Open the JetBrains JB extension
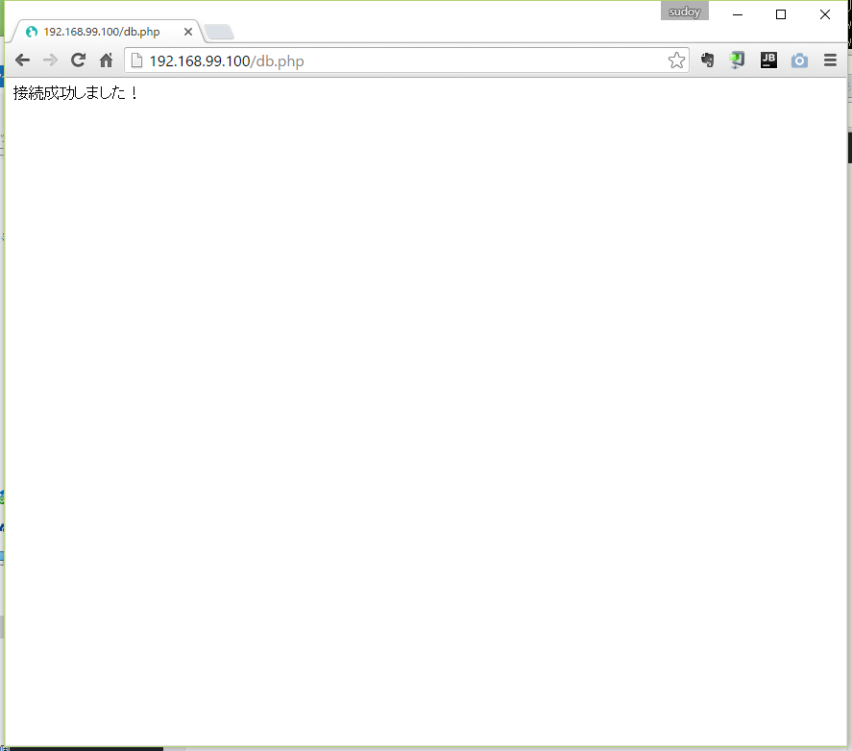 tap(768, 61)
